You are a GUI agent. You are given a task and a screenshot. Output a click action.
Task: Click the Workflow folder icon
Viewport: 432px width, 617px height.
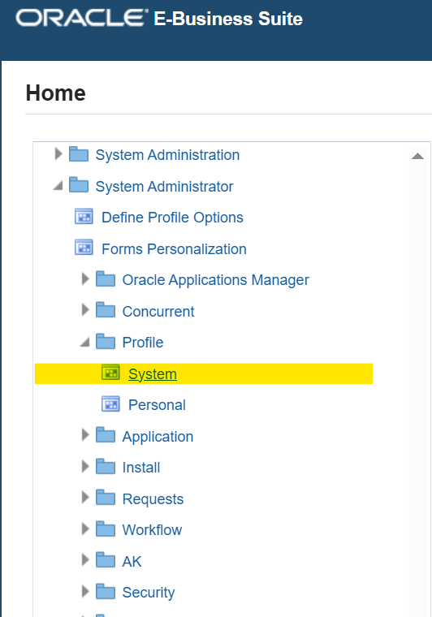click(x=106, y=529)
